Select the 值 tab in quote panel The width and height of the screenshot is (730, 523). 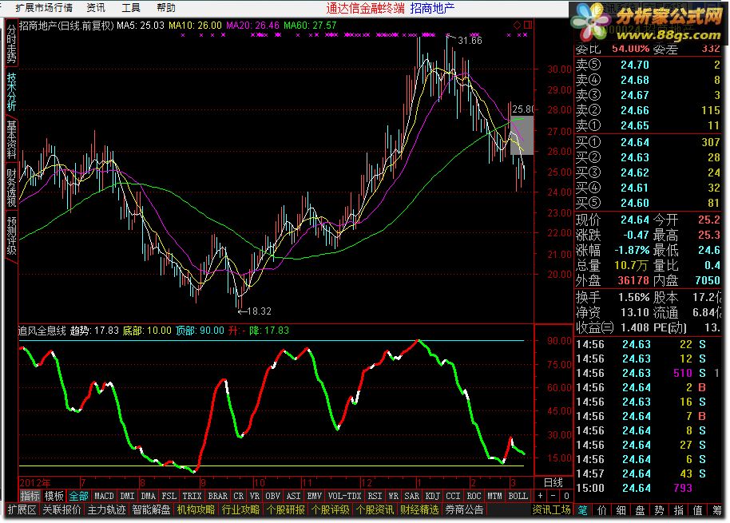tap(697, 510)
